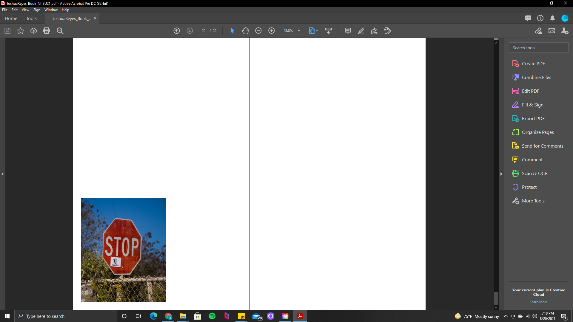Click the Learn More link
573x322 pixels.
tap(538, 302)
